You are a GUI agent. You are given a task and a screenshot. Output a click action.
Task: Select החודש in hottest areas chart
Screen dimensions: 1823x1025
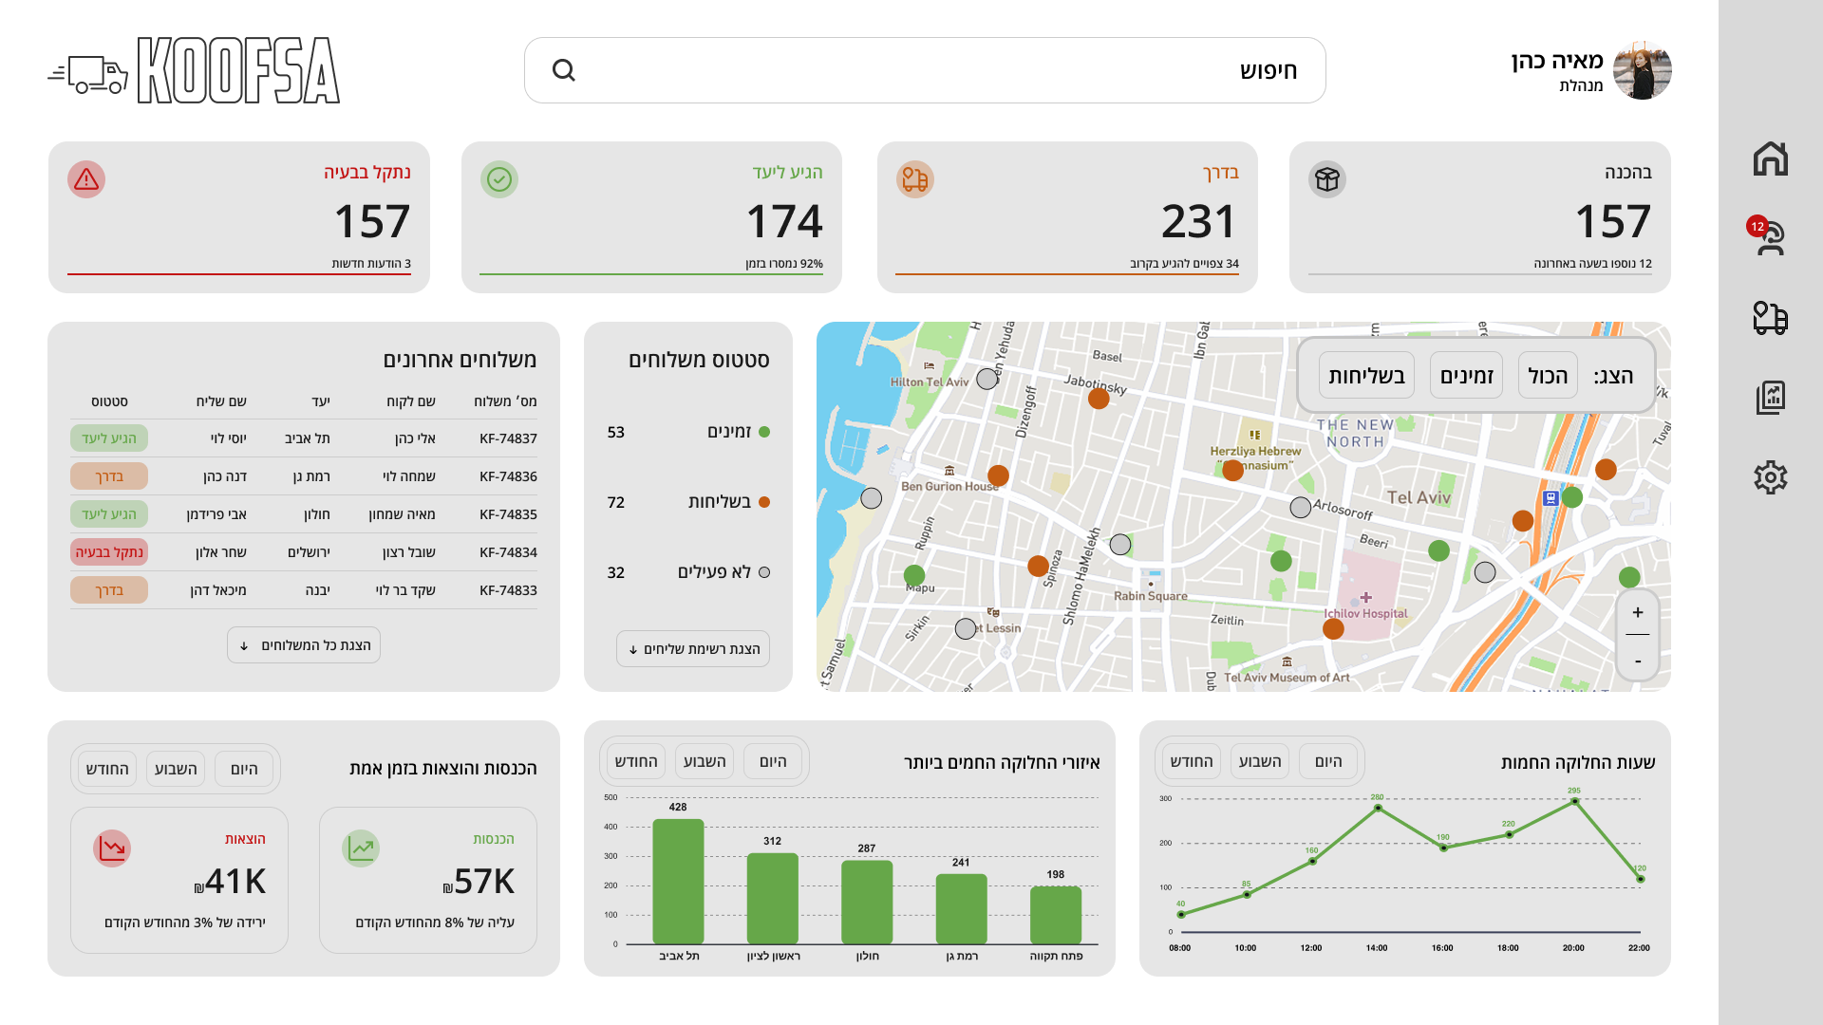click(635, 762)
